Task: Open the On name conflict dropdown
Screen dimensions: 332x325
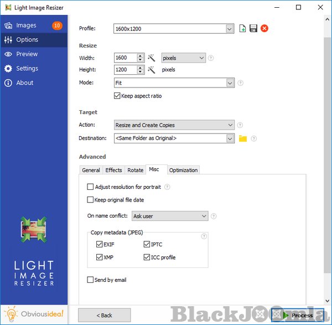Action: [x=203, y=216]
